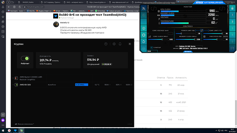Click browser back arrow

(9, 7)
